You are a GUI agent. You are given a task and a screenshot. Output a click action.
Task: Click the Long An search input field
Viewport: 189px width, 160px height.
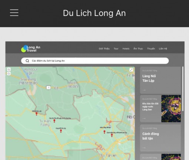tap(95, 61)
